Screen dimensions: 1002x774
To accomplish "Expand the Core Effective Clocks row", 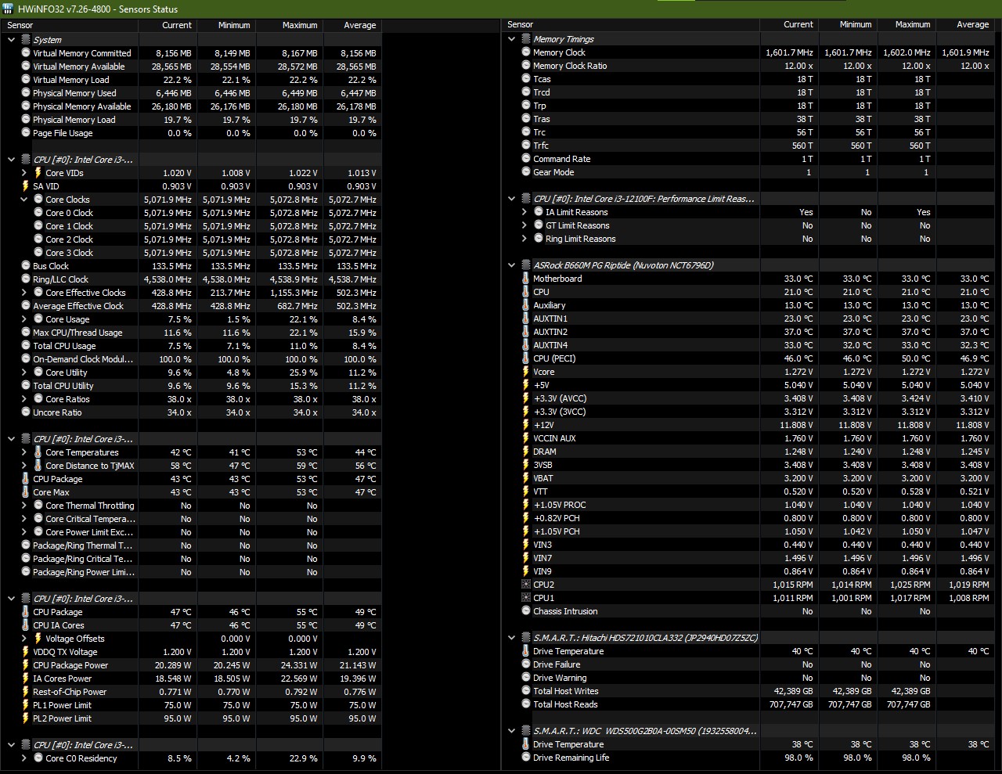I will coord(24,292).
